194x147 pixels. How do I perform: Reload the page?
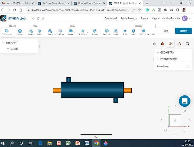click(x=15, y=10)
